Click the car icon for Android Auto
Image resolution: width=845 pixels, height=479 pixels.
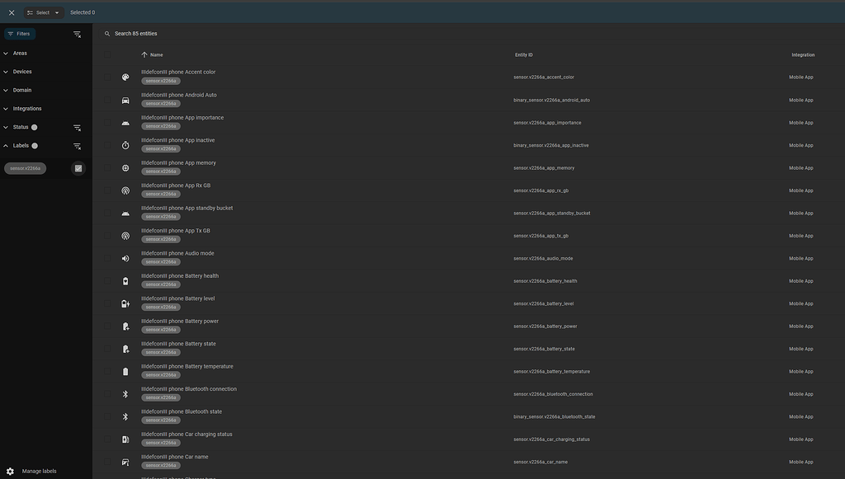(123, 98)
